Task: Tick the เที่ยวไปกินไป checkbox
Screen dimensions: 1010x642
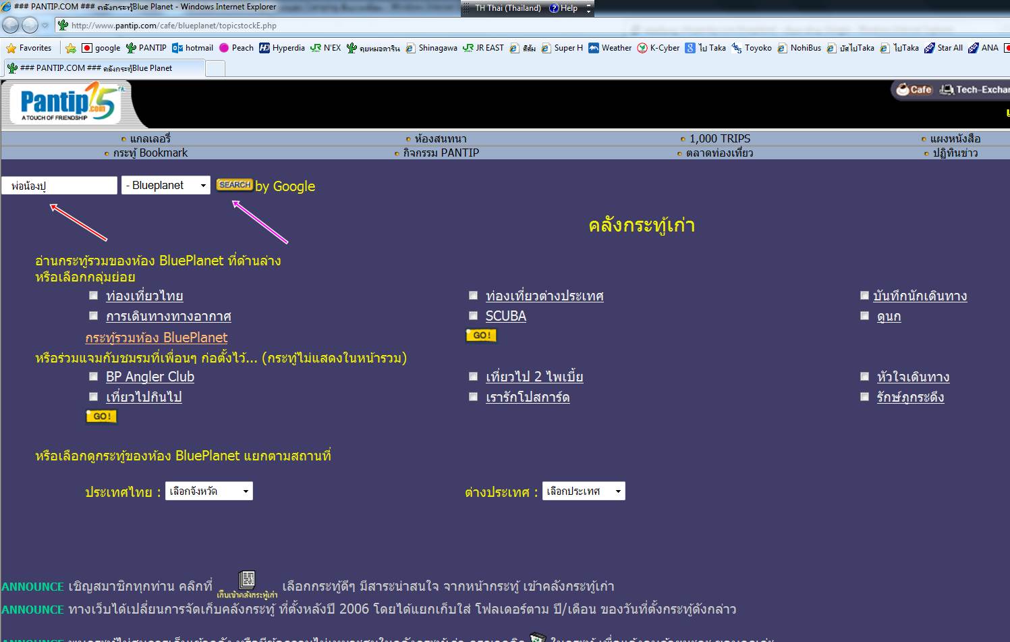Action: coord(94,396)
